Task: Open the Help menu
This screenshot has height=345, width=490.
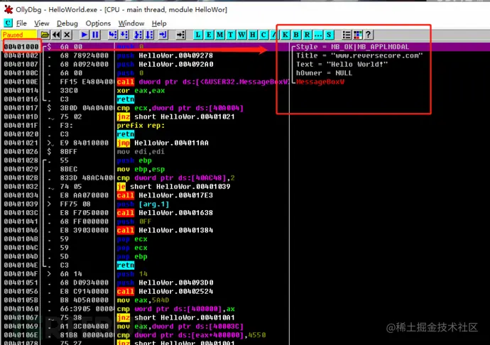Action: (x=159, y=23)
